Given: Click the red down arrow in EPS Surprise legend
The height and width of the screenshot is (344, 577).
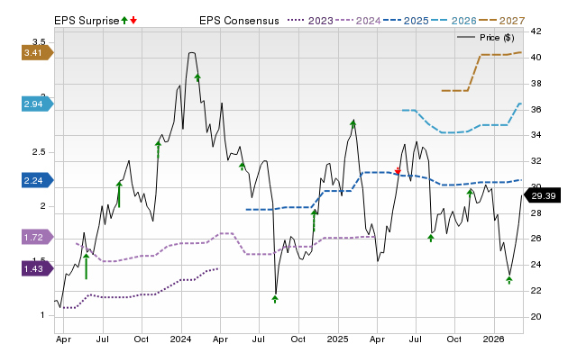Looking at the screenshot, I should [133, 20].
